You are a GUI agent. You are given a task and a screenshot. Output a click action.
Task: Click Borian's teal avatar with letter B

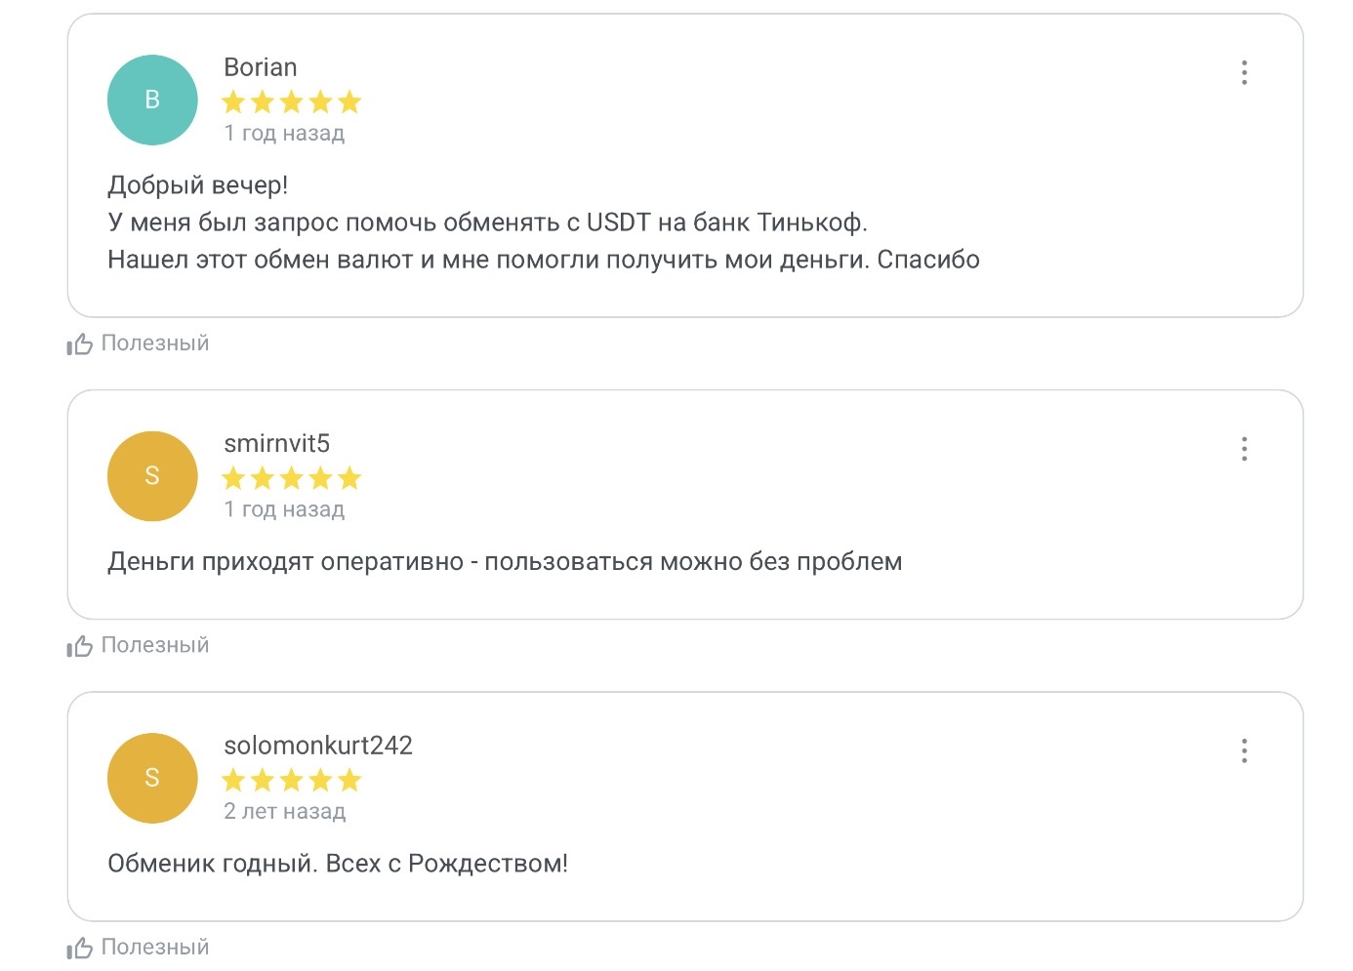pos(152,100)
